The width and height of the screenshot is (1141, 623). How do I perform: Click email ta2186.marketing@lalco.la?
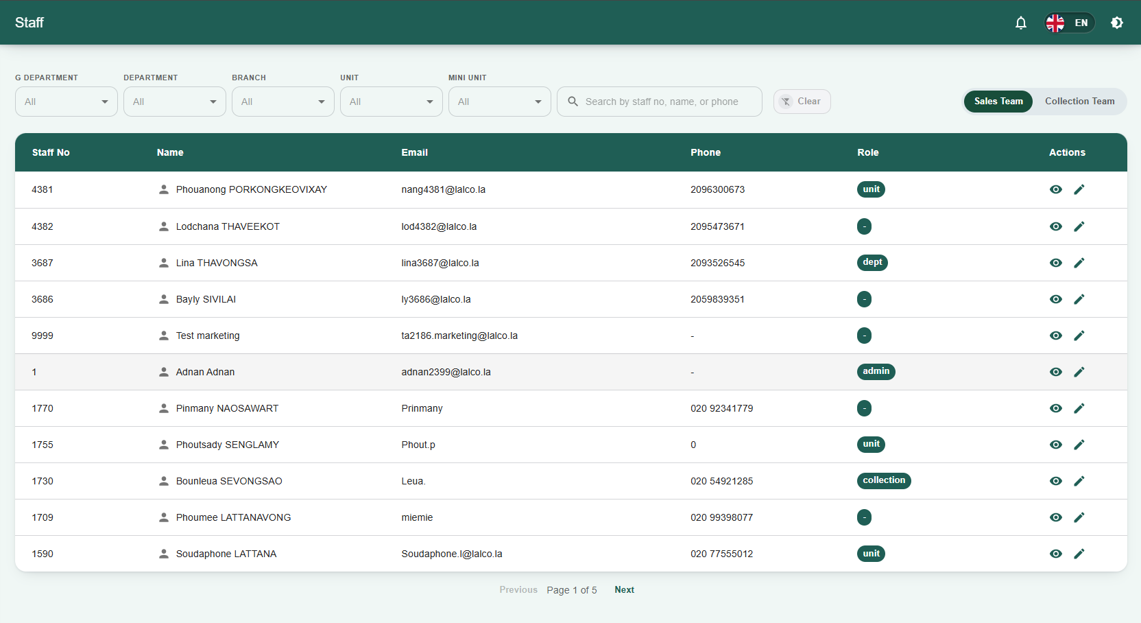[459, 336]
